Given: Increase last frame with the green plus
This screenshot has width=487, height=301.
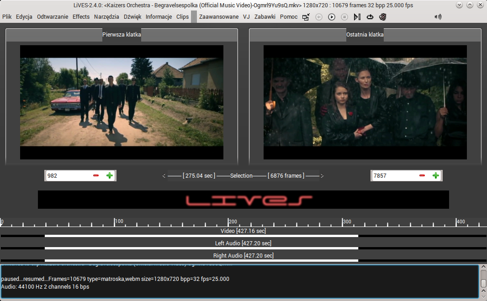Looking at the screenshot, I should click(436, 176).
